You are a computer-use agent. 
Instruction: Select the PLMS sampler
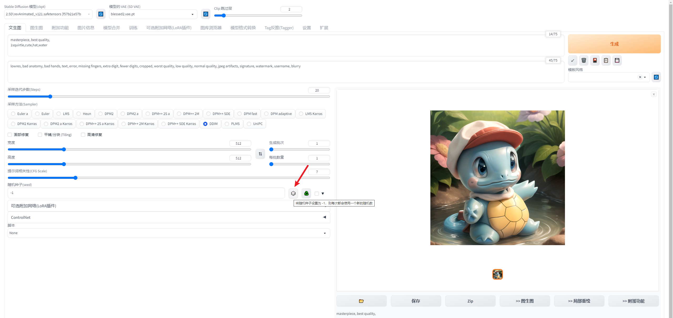tap(232, 124)
